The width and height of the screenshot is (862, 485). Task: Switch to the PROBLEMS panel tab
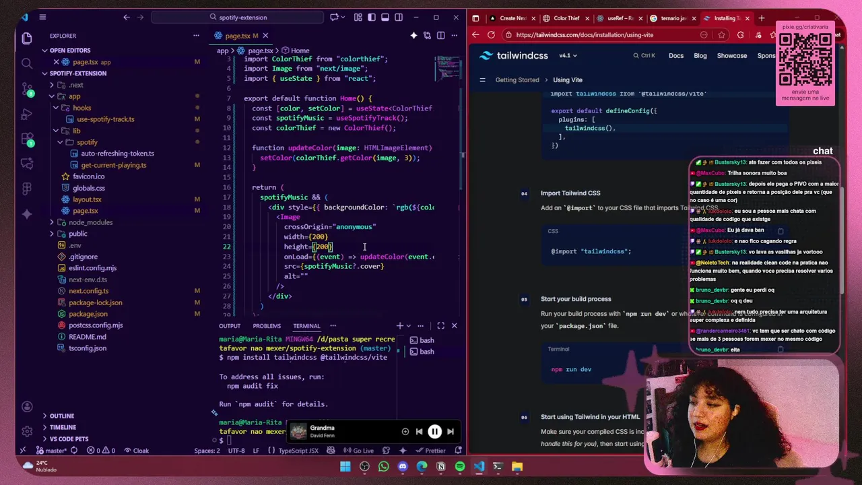click(x=267, y=326)
